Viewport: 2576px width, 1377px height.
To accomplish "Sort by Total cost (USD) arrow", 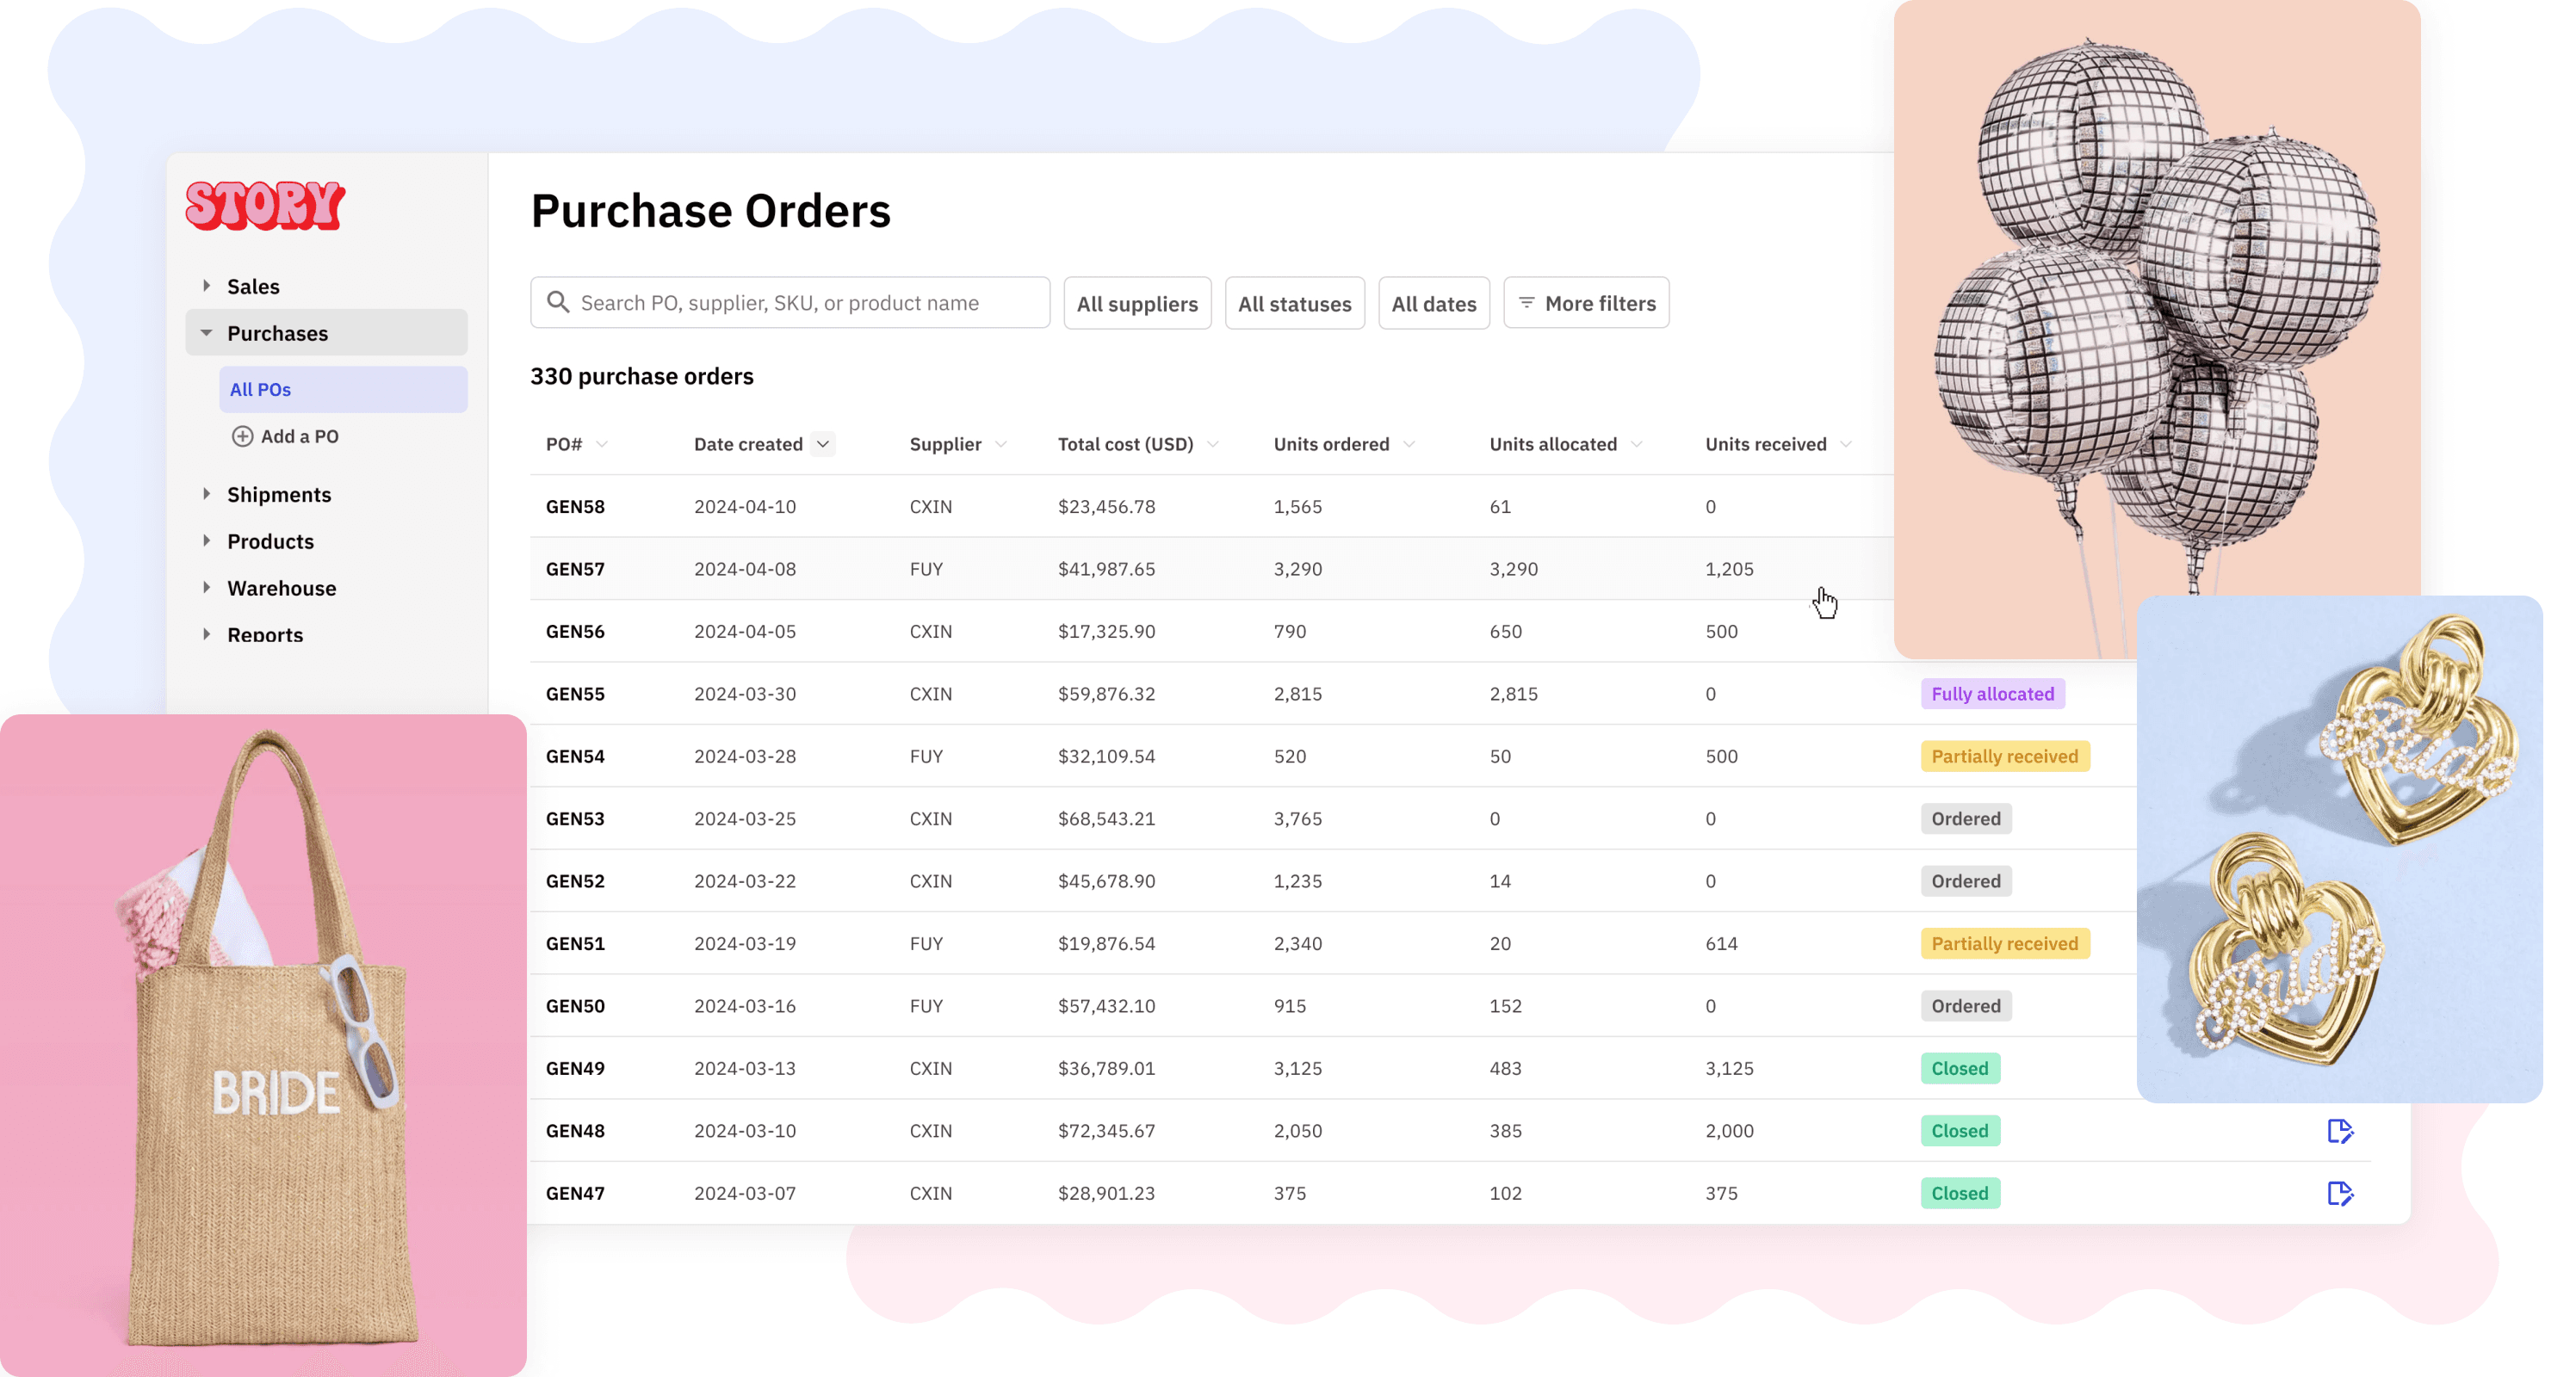I will (1213, 445).
